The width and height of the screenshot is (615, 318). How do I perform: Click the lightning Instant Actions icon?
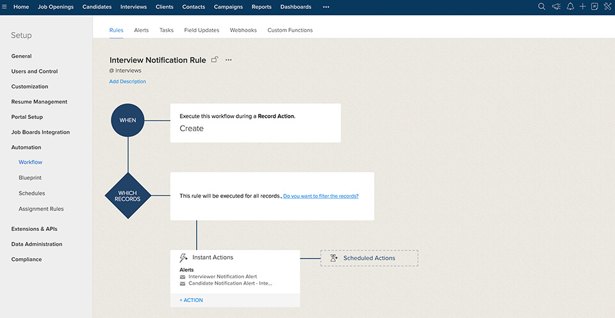(184, 257)
